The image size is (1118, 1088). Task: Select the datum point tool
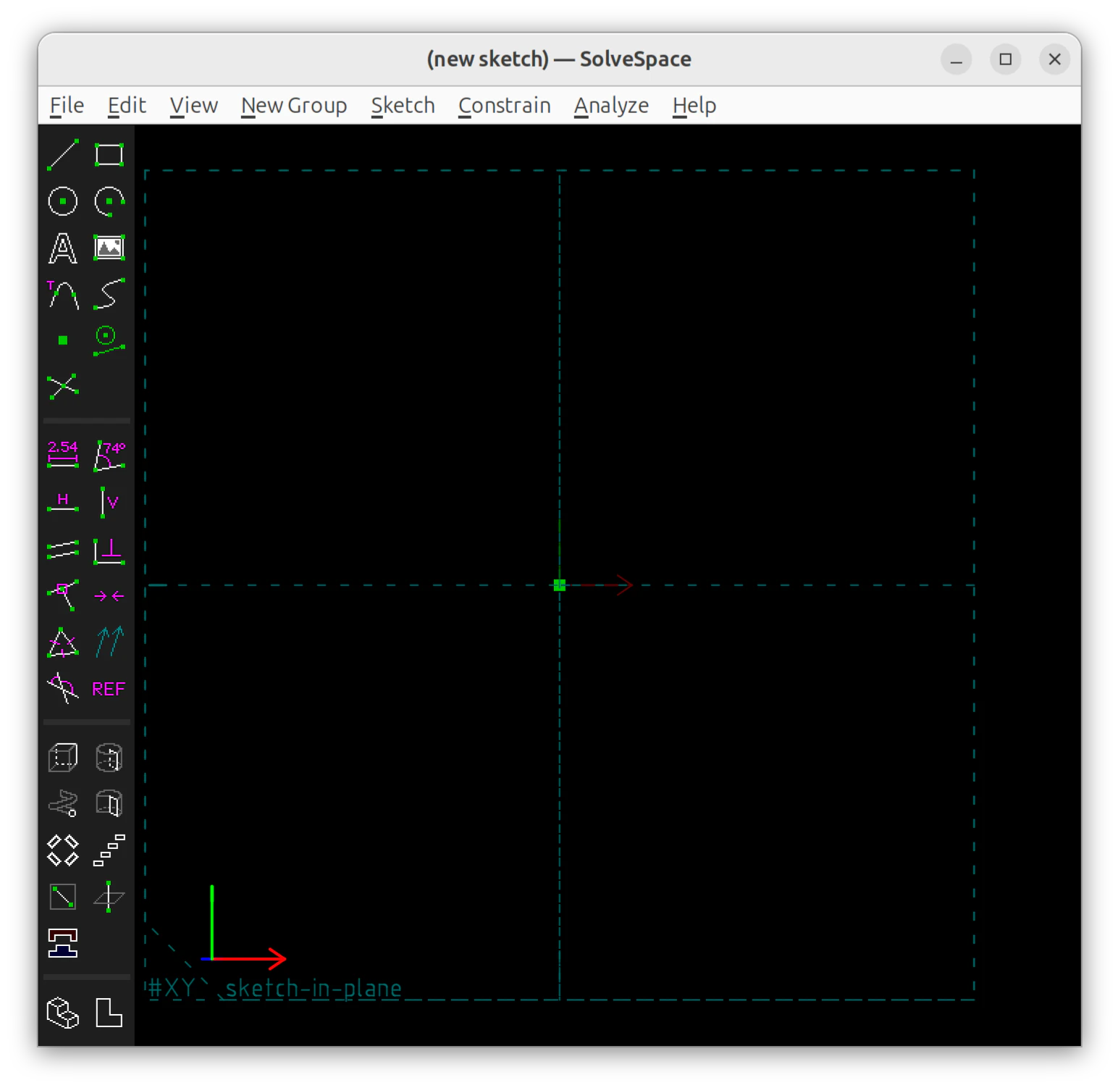coord(63,340)
